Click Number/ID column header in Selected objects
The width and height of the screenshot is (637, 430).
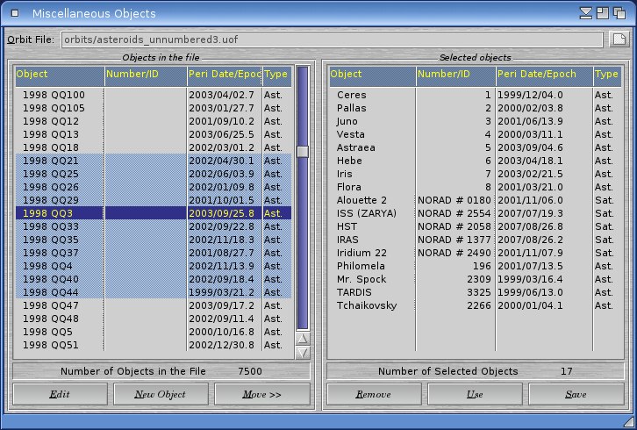coord(455,75)
